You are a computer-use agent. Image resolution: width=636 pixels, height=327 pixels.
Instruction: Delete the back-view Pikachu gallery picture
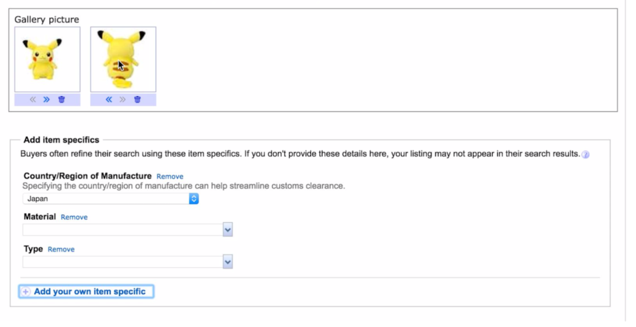137,100
